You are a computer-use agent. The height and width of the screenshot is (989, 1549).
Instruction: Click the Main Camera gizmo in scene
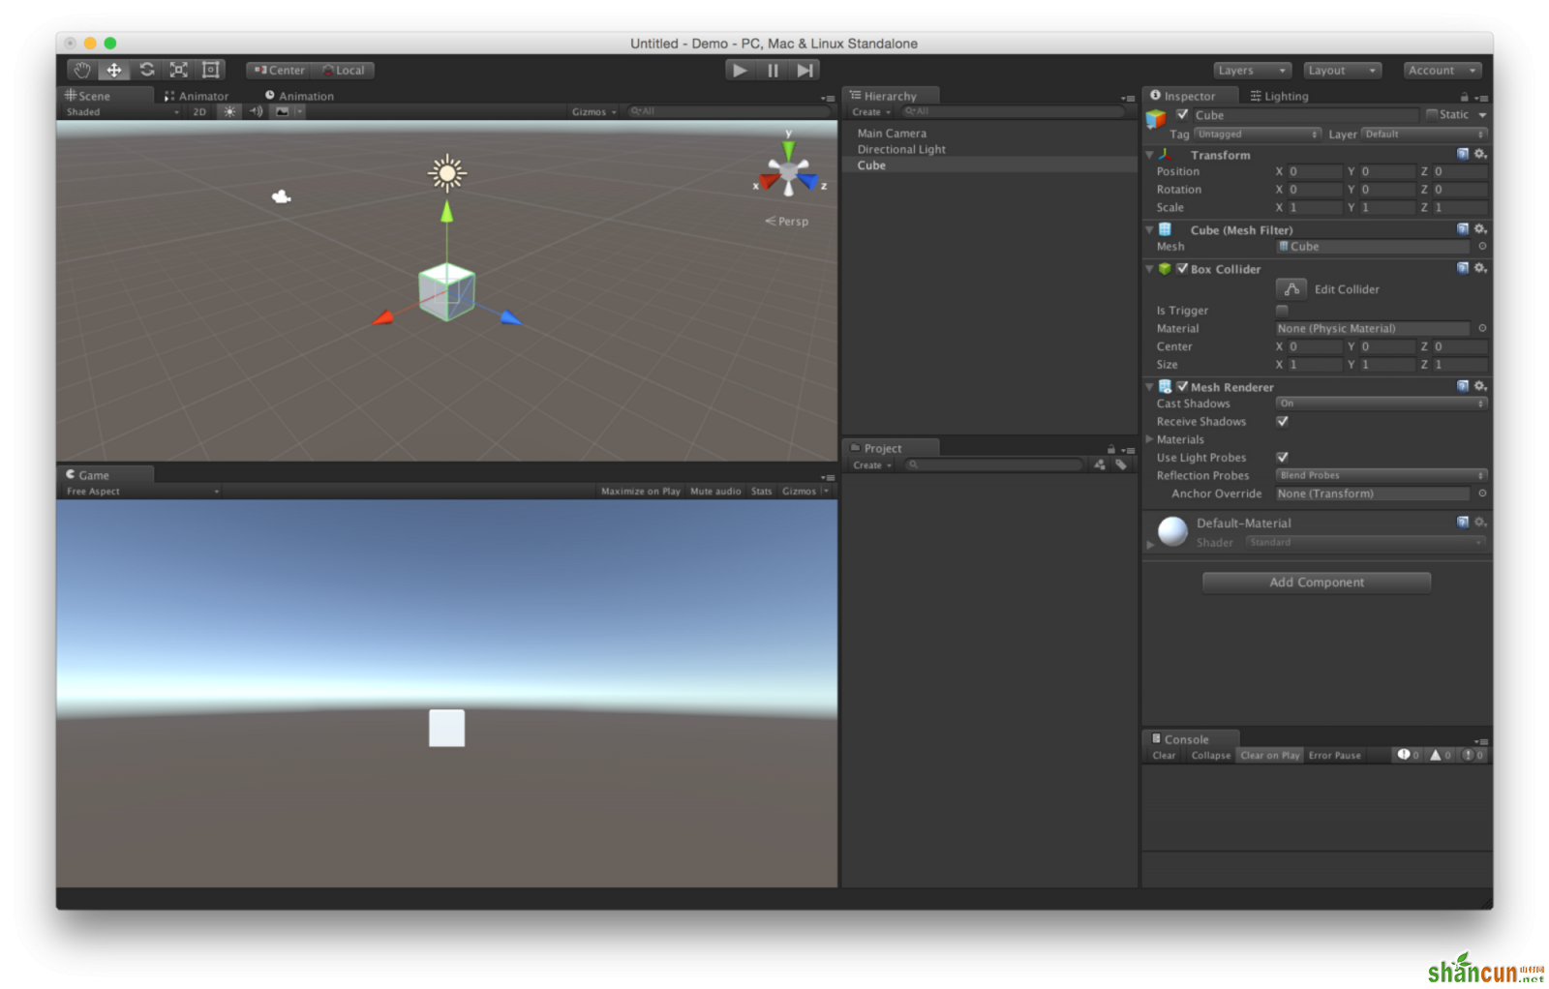pyautogui.click(x=281, y=196)
